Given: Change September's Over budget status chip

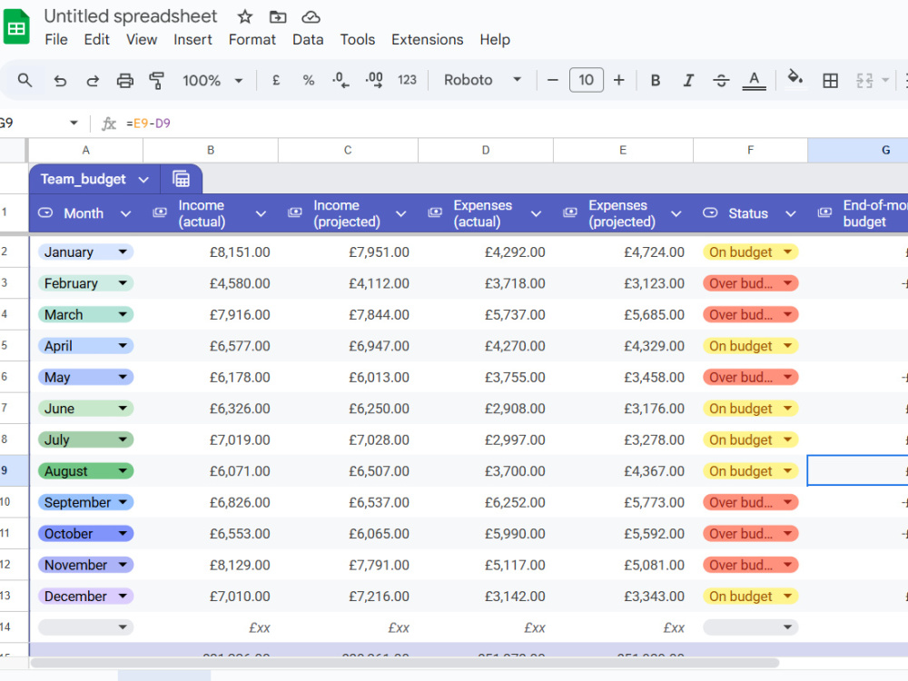Looking at the screenshot, I should (x=751, y=502).
